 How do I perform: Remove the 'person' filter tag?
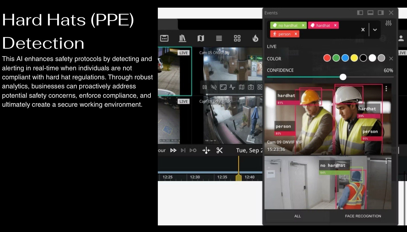[x=296, y=34]
